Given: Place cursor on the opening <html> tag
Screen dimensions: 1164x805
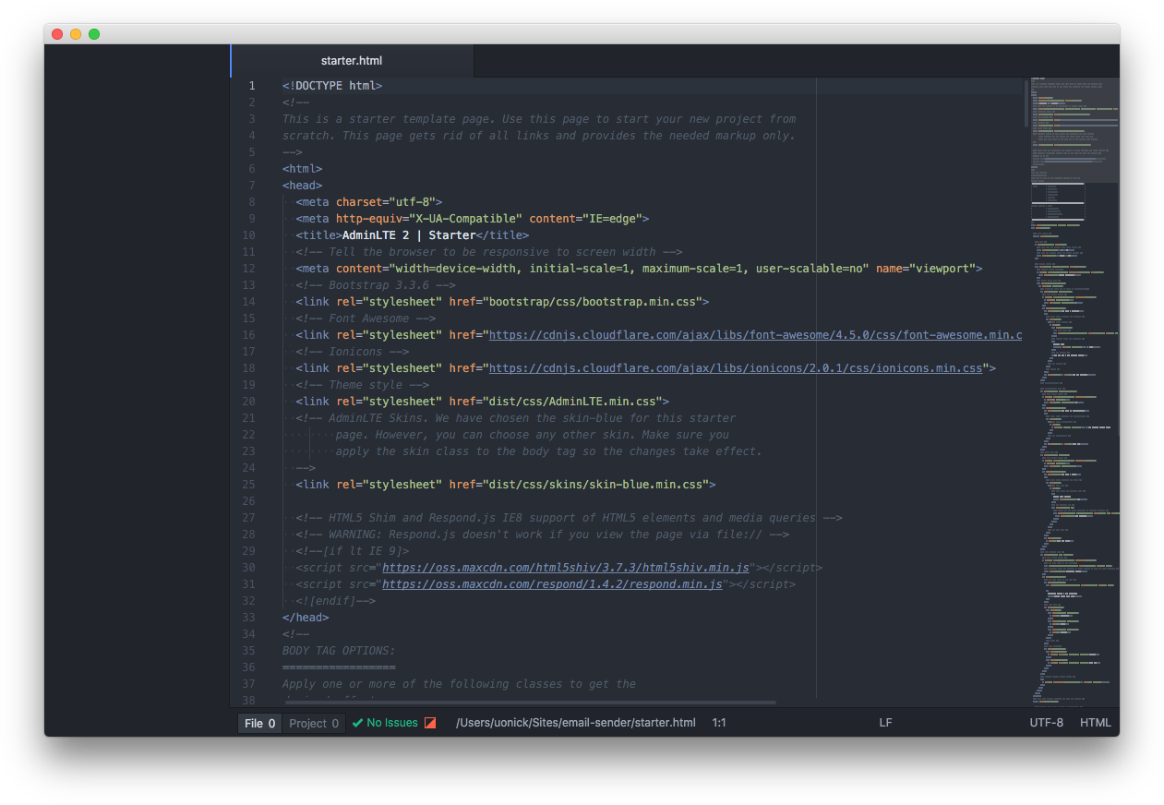Looking at the screenshot, I should click(x=302, y=169).
